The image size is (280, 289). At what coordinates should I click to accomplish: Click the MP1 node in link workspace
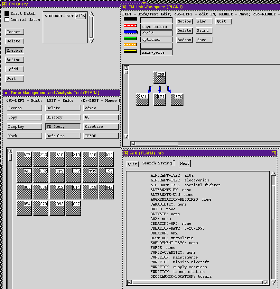tap(160, 100)
